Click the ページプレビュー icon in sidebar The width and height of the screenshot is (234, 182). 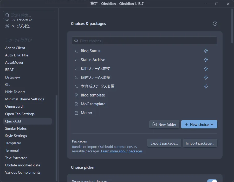[7, 26]
